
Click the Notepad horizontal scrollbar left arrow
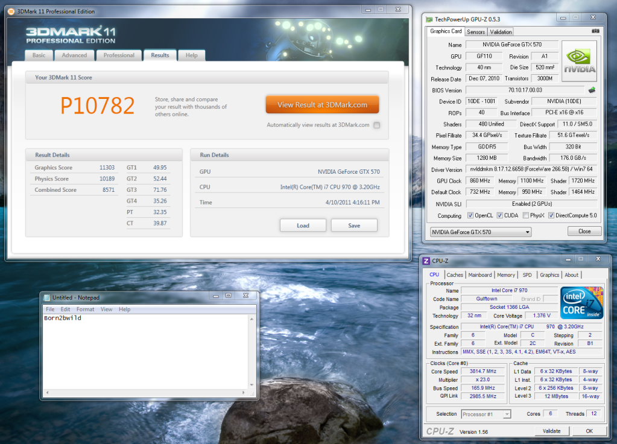[x=47, y=393]
